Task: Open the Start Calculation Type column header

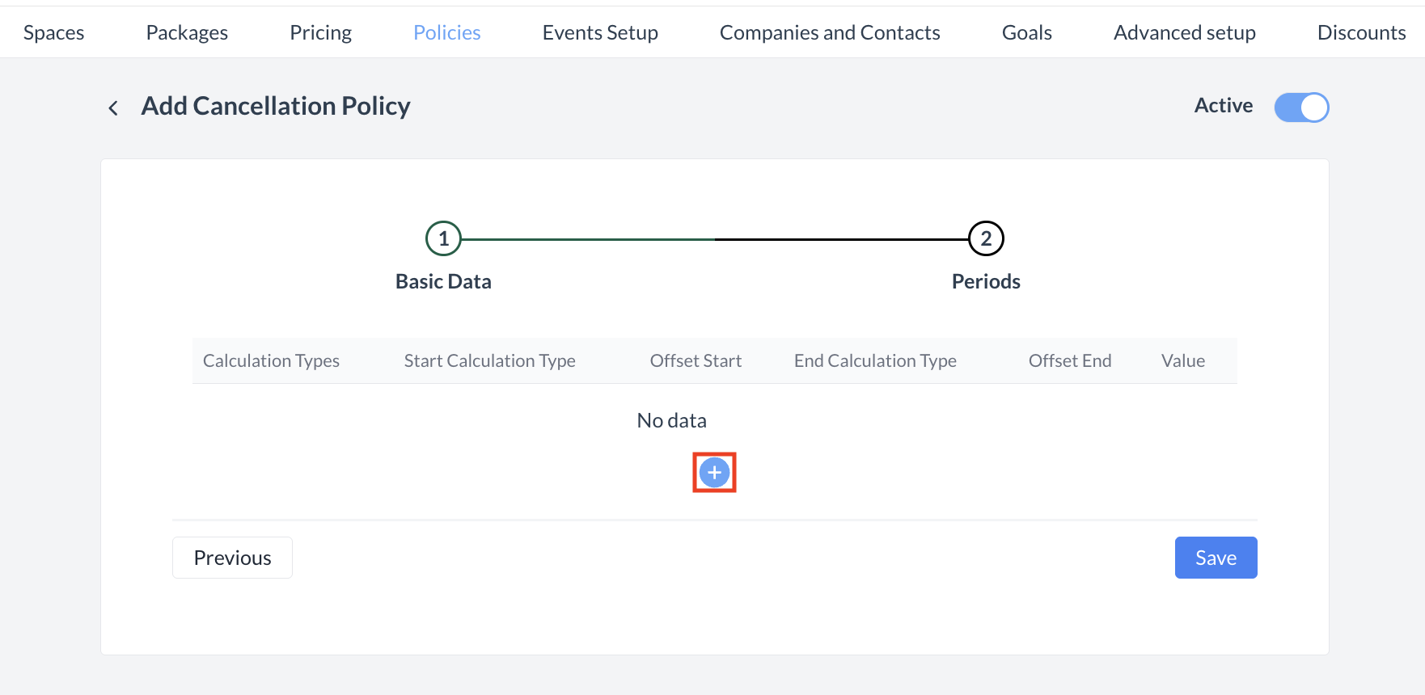Action: (x=489, y=360)
